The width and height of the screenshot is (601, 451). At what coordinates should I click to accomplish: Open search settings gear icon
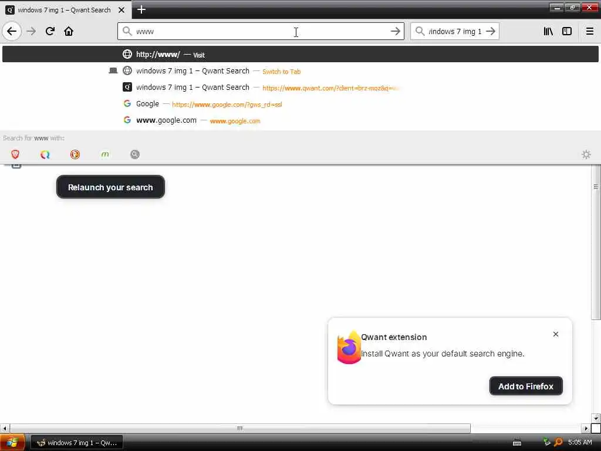[586, 154]
